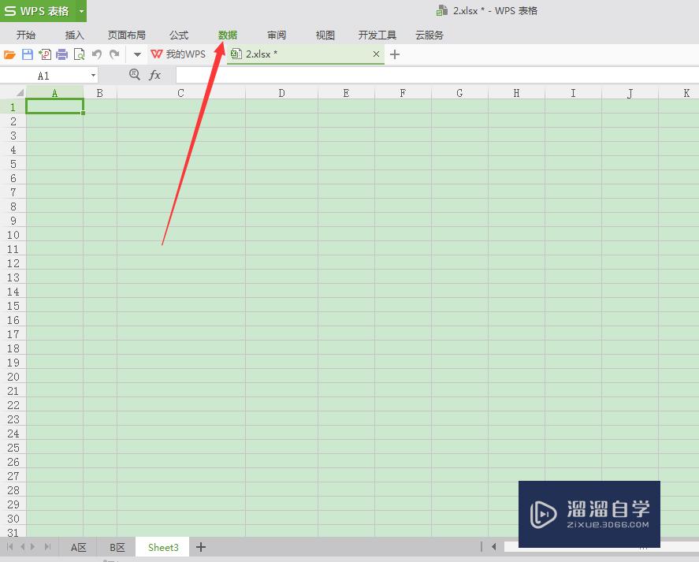Click the horizontal scrollbar at the bottom
The width and height of the screenshot is (699, 562).
coord(591,546)
